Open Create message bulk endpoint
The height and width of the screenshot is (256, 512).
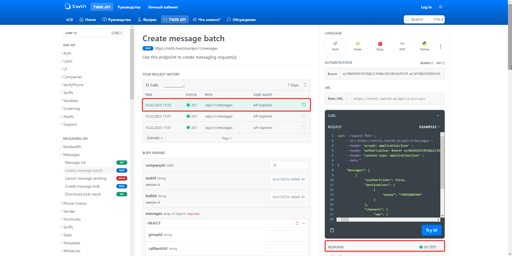(96, 186)
